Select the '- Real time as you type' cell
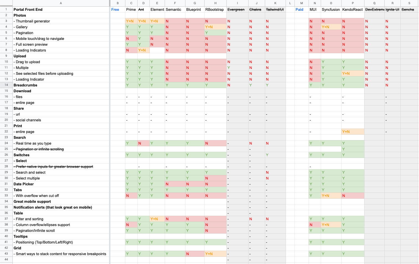This screenshot has height=264, width=419. pyautogui.click(x=61, y=143)
